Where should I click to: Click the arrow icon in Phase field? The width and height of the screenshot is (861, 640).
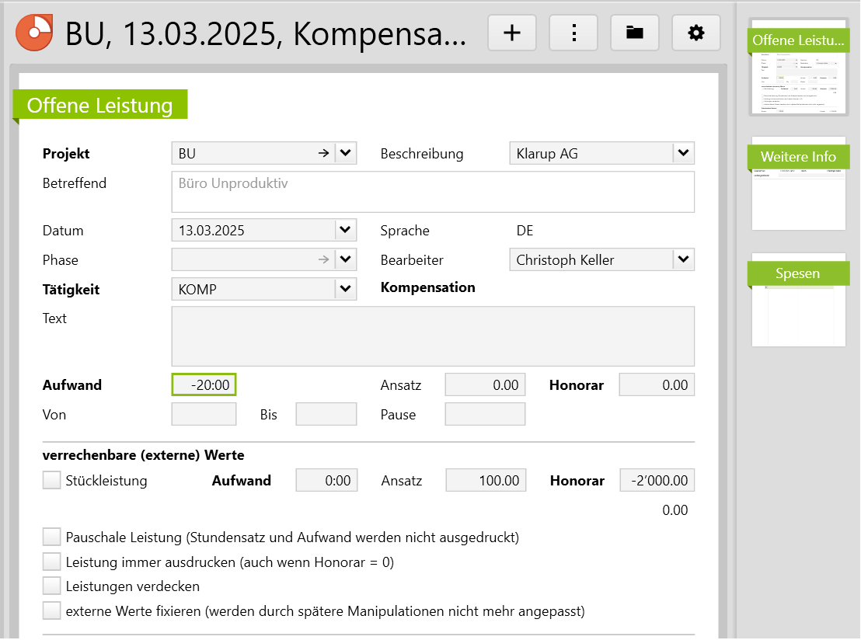tap(324, 259)
